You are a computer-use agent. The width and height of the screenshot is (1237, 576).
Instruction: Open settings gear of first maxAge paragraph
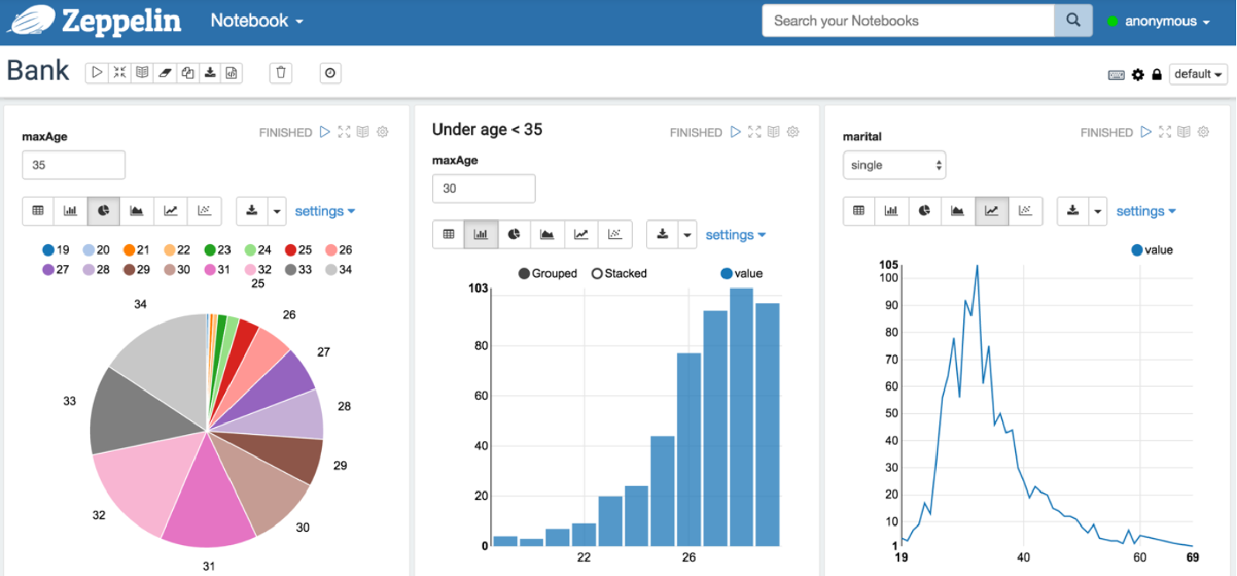tap(382, 132)
